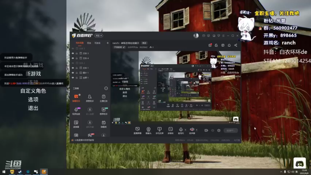Expand the Windows system tray hidden icons
The image size is (311, 175).
(x=281, y=172)
